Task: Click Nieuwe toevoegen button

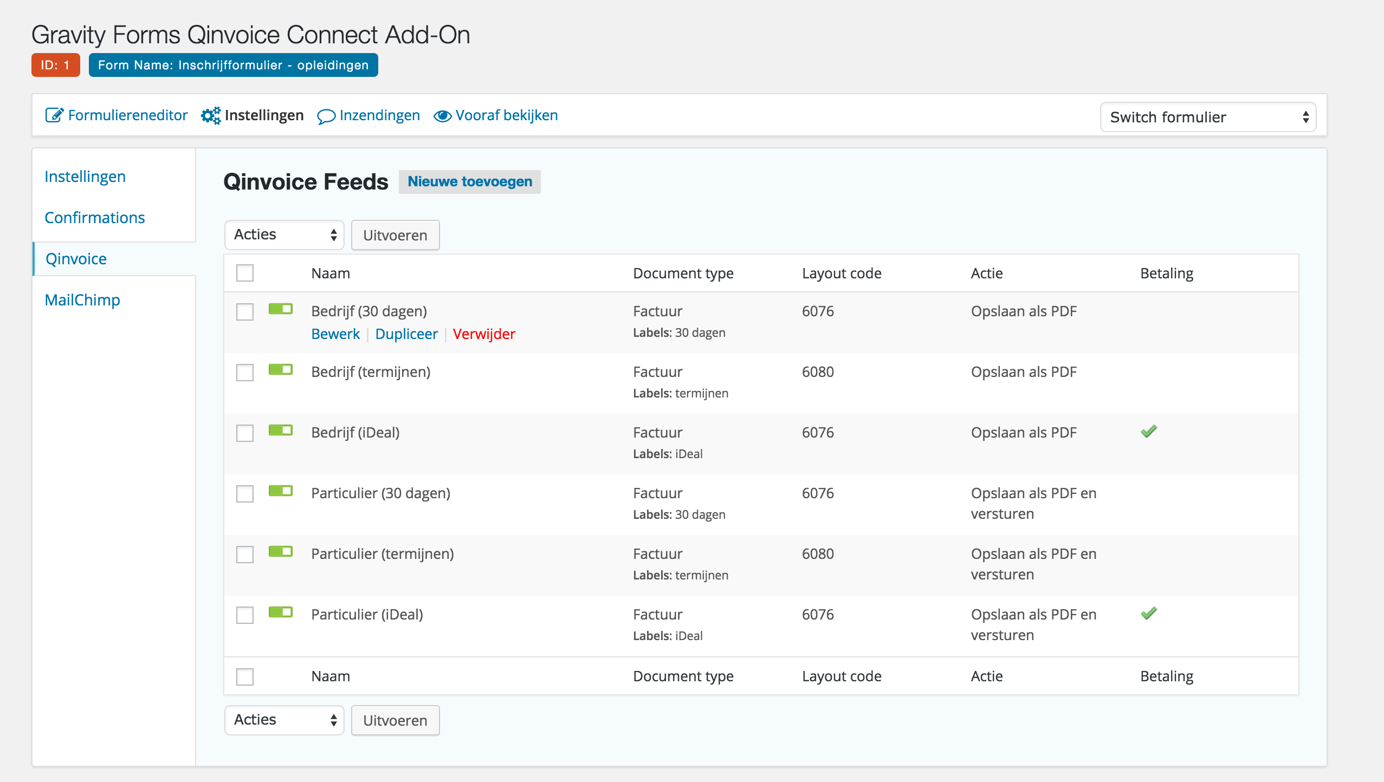Action: [470, 181]
